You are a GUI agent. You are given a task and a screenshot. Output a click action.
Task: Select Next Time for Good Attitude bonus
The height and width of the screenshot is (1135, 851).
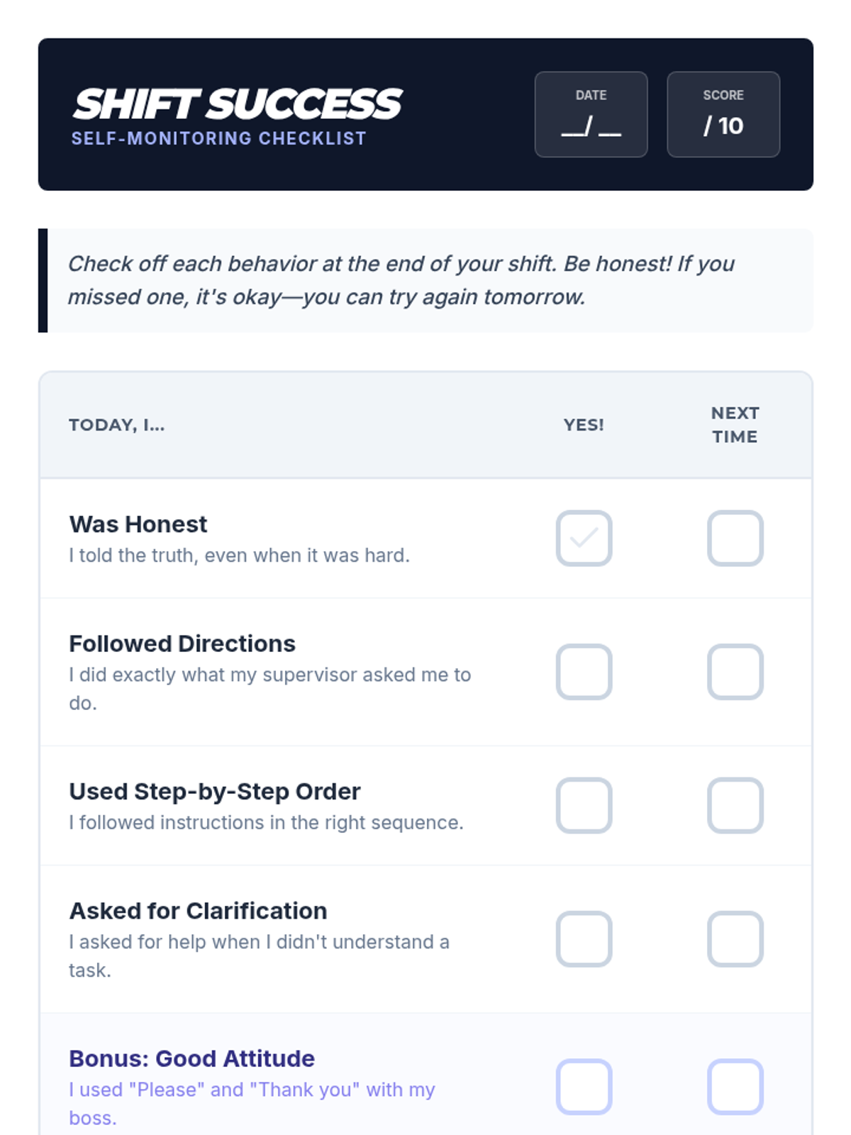tap(735, 1086)
